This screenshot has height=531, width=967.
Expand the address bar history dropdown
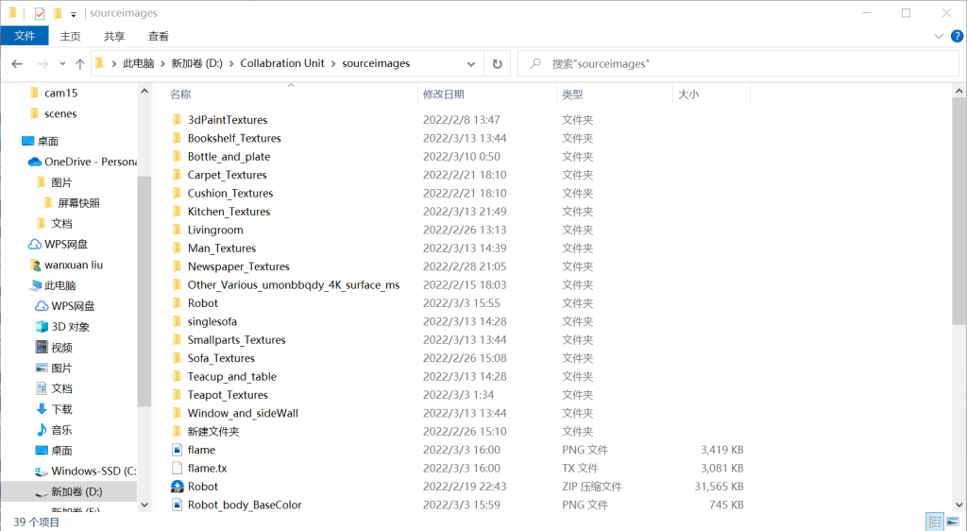(471, 63)
